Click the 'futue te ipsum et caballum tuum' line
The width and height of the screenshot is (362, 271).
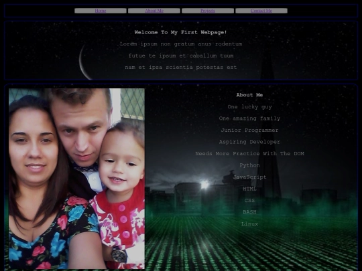pos(181,56)
